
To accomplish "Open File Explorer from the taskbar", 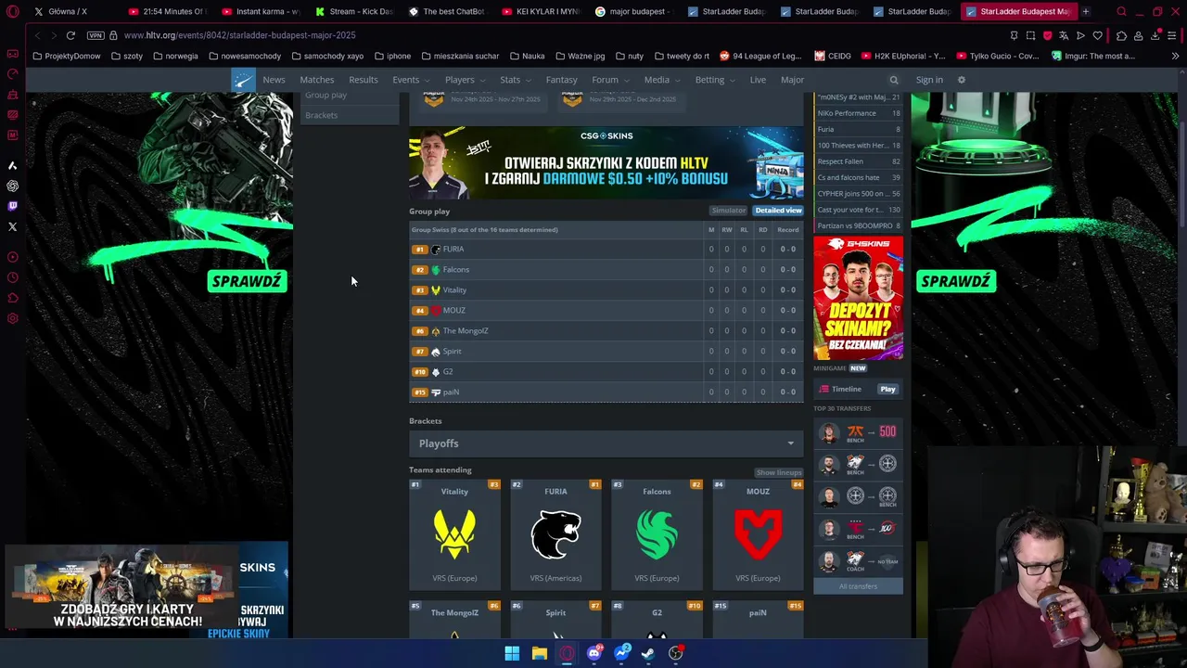I will point(539,653).
